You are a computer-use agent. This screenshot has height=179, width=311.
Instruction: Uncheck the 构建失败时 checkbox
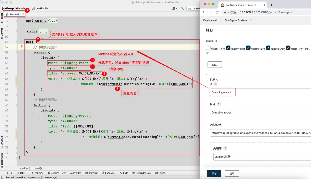click(248, 48)
